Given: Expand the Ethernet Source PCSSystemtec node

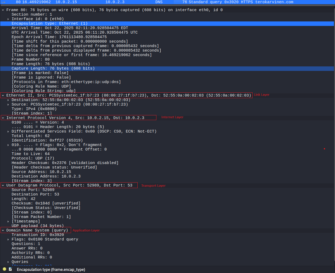Looking at the screenshot, I should [8, 104].
